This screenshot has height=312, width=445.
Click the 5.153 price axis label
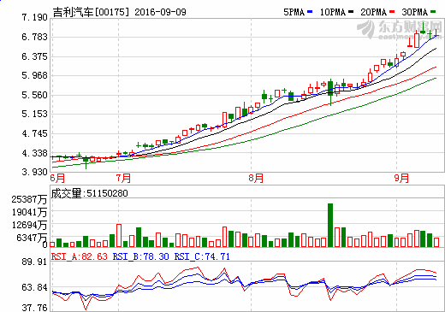tap(34, 114)
